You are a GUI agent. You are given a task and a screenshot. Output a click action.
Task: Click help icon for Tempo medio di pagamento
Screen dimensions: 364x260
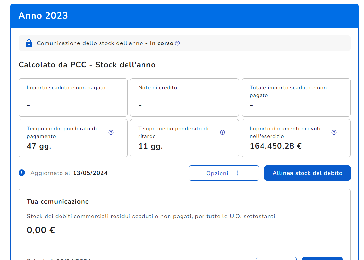coord(111,132)
